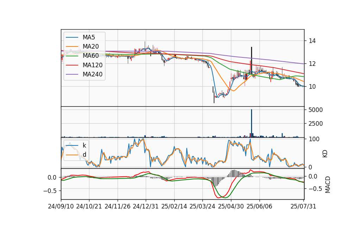The image size is (338, 243).
Task: Click the price axis value 12
Action: 312,64
